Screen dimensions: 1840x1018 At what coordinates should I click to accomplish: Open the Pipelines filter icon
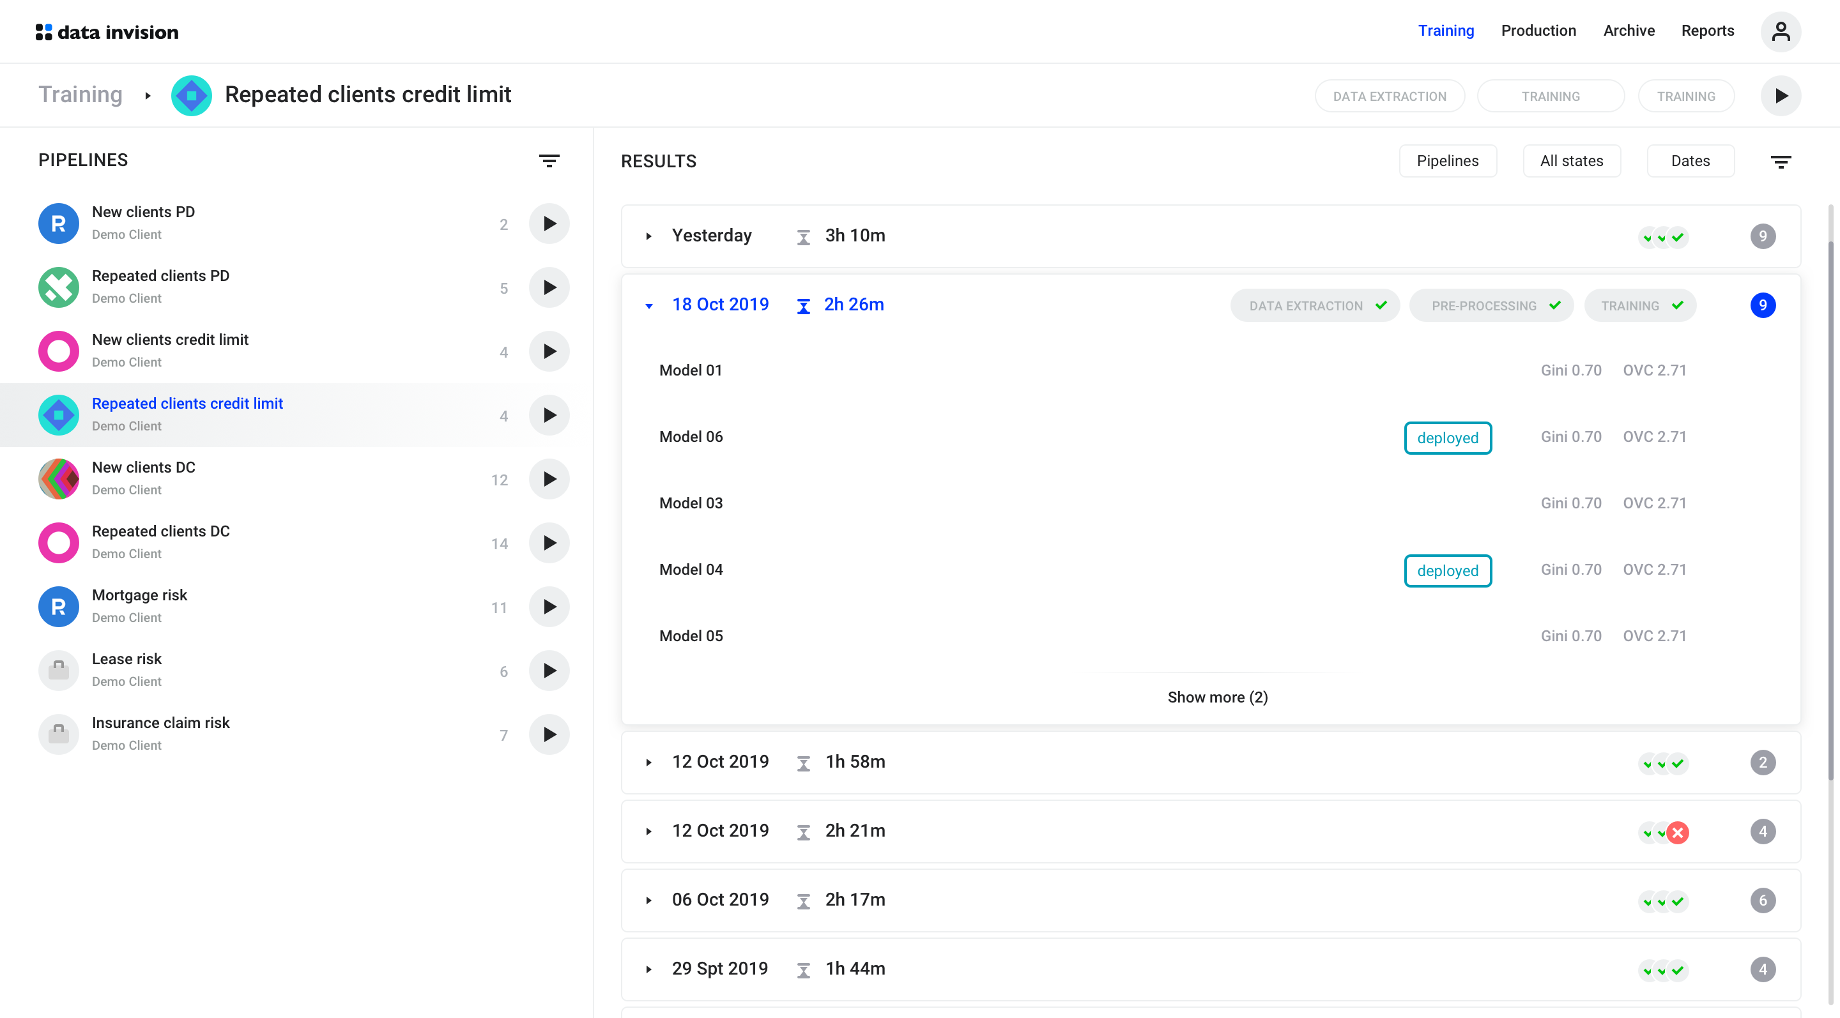(549, 161)
